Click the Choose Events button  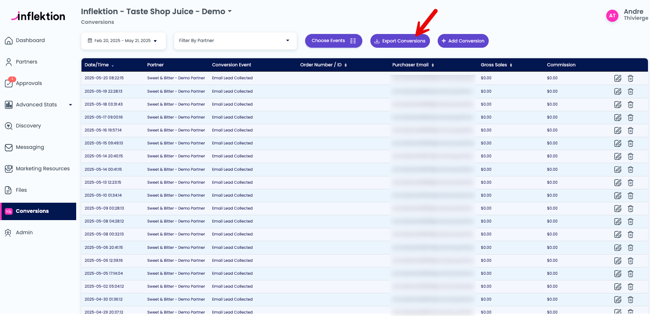pos(334,41)
